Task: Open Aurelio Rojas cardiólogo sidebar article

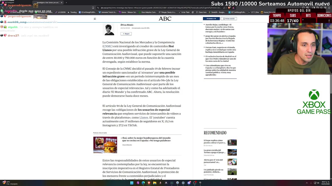Action: (x=220, y=28)
